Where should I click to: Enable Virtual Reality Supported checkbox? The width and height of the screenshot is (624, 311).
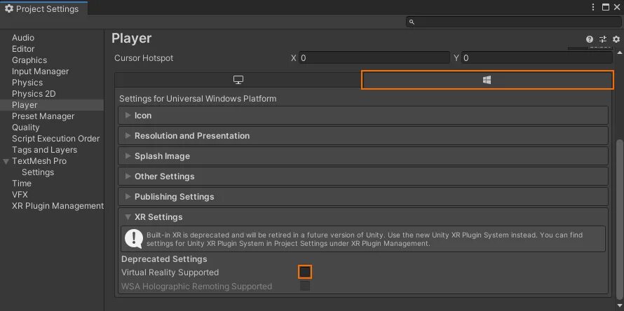[x=305, y=272]
